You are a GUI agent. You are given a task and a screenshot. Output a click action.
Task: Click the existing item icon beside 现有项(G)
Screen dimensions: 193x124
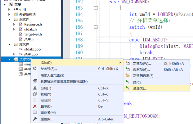128,69
